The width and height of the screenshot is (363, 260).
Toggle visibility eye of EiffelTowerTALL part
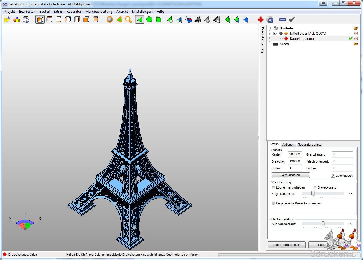point(286,34)
